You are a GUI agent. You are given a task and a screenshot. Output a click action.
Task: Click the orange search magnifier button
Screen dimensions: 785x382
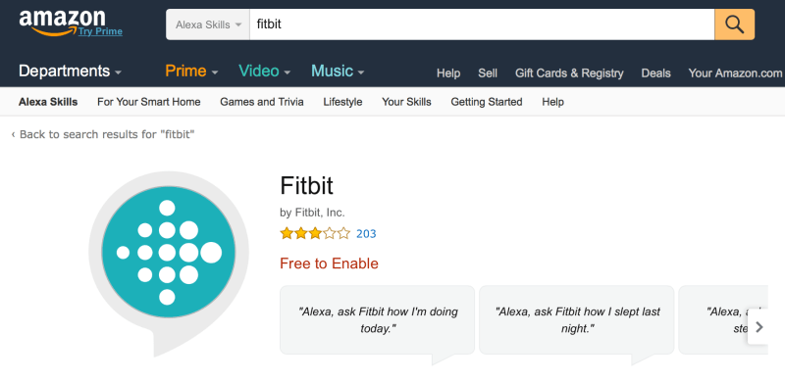click(734, 24)
